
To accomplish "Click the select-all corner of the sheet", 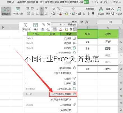I will tap(120, 28).
